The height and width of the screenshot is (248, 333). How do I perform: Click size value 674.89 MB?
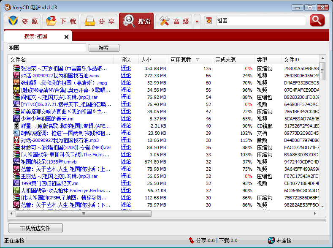pos(155,162)
